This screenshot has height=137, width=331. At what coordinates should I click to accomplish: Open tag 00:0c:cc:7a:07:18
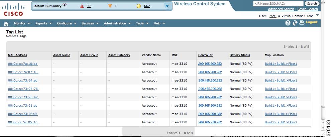tap(23, 72)
